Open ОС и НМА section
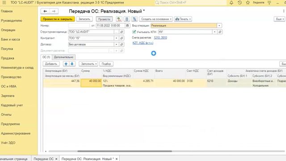The width and height of the screenshot is (286, 161). click(x=8, y=86)
